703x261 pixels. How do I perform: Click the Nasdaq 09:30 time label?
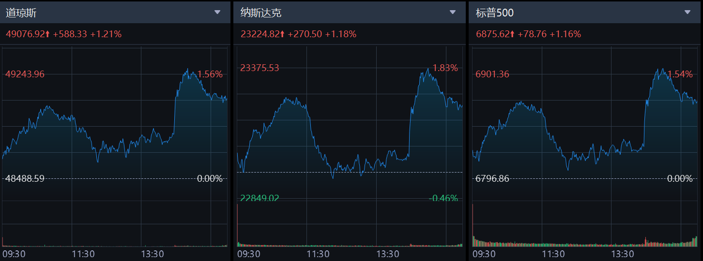(249, 254)
